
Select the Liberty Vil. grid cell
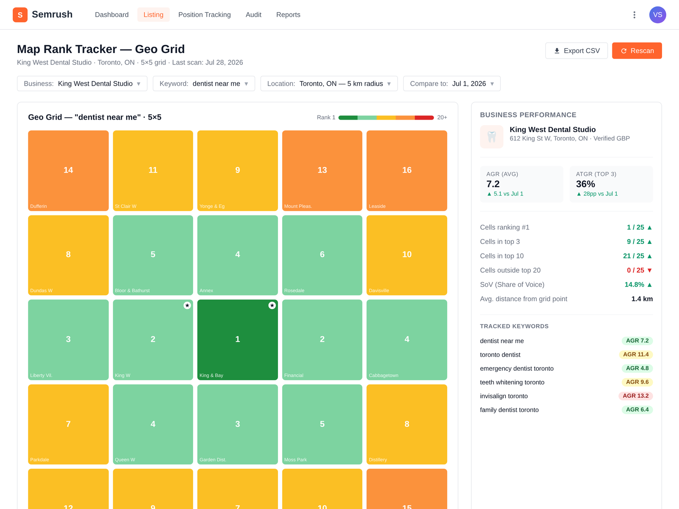[68, 340]
